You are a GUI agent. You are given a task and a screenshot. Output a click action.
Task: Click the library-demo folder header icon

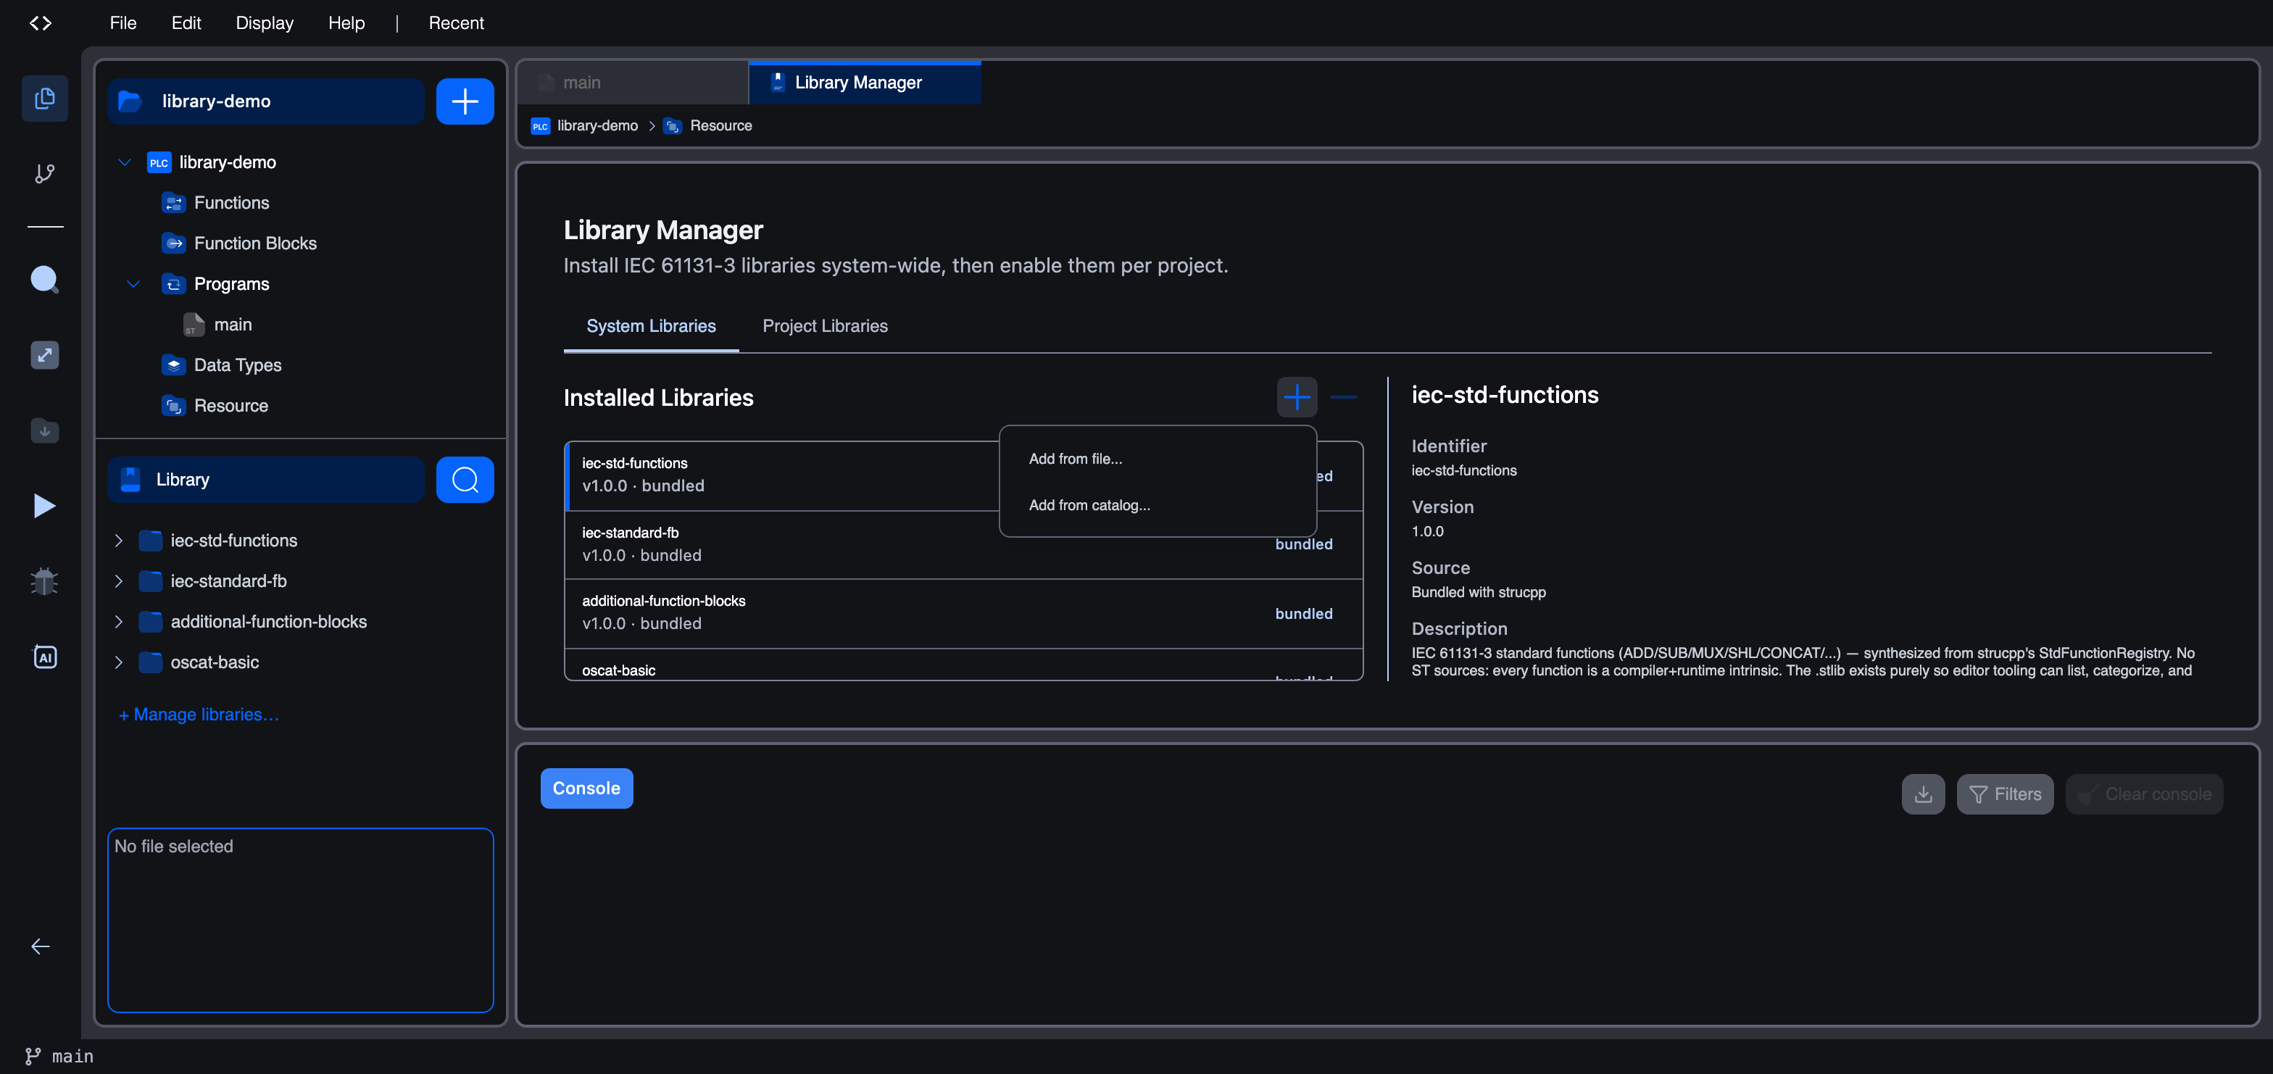[130, 101]
